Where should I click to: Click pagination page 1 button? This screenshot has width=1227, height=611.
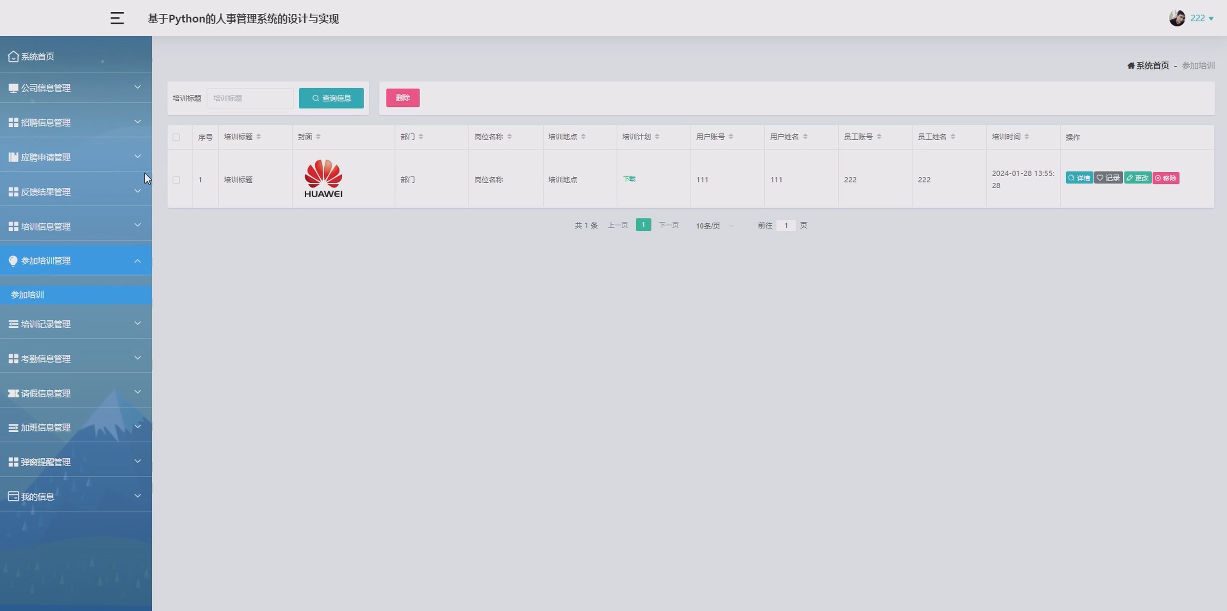pyautogui.click(x=643, y=225)
